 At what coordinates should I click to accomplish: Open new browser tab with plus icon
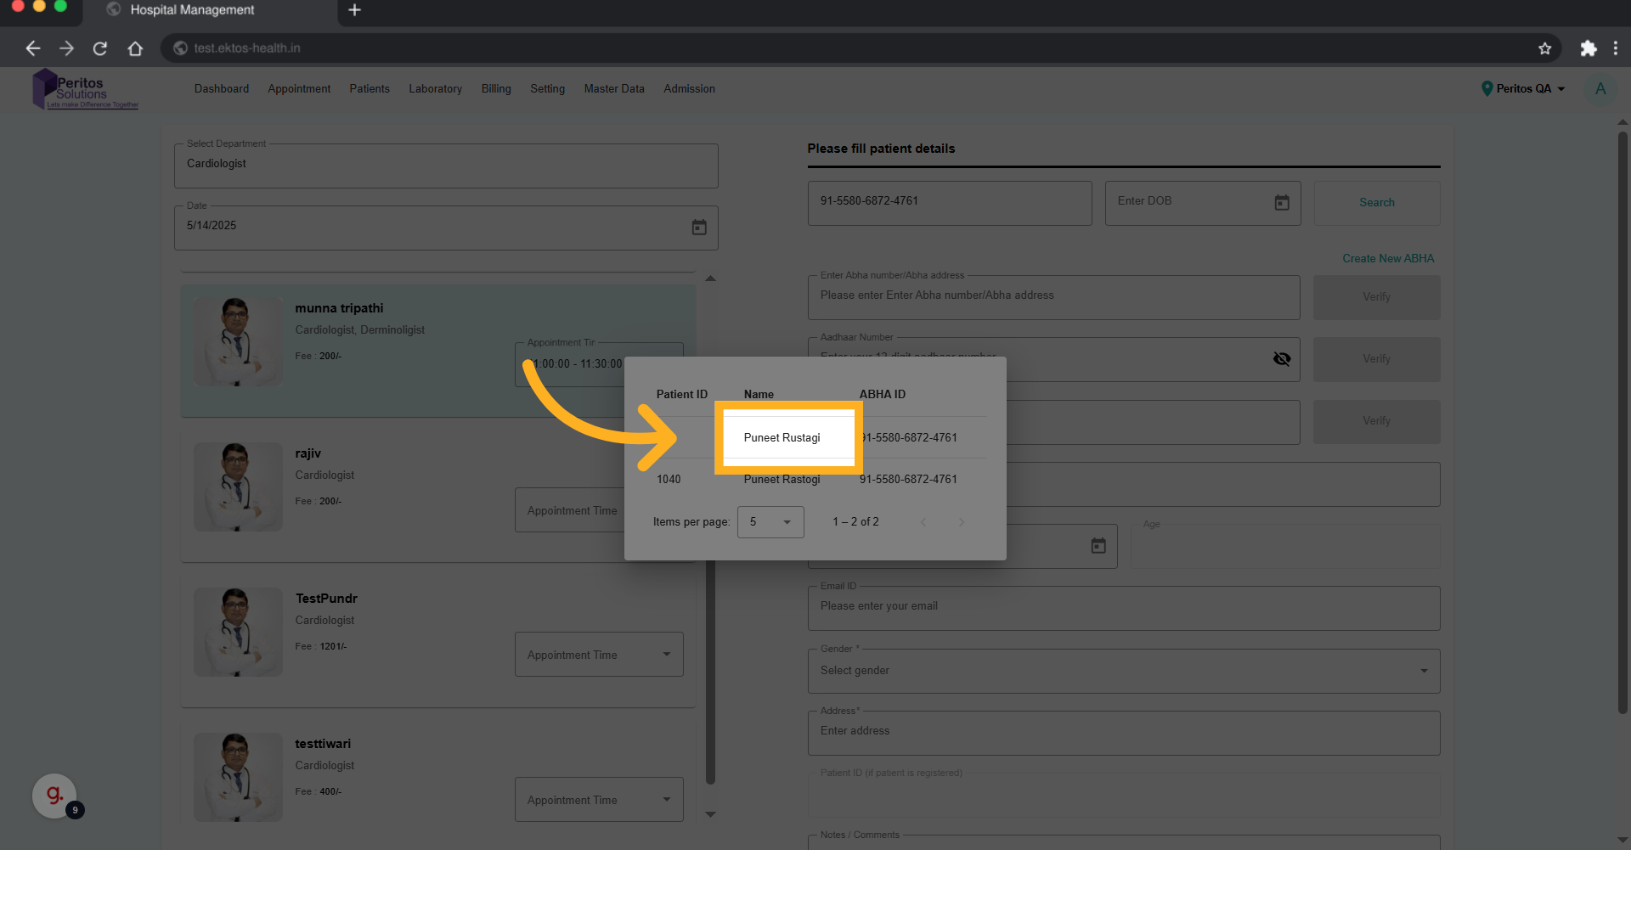(355, 10)
